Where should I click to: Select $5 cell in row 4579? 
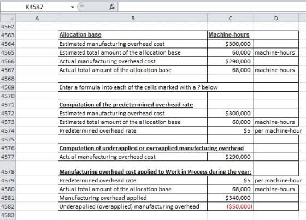tap(231, 180)
